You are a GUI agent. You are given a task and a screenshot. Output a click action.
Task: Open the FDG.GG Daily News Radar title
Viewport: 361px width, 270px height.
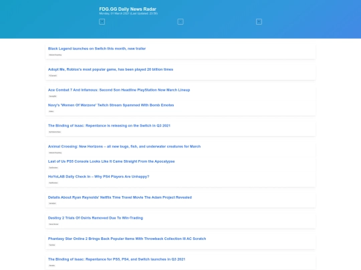point(128,9)
